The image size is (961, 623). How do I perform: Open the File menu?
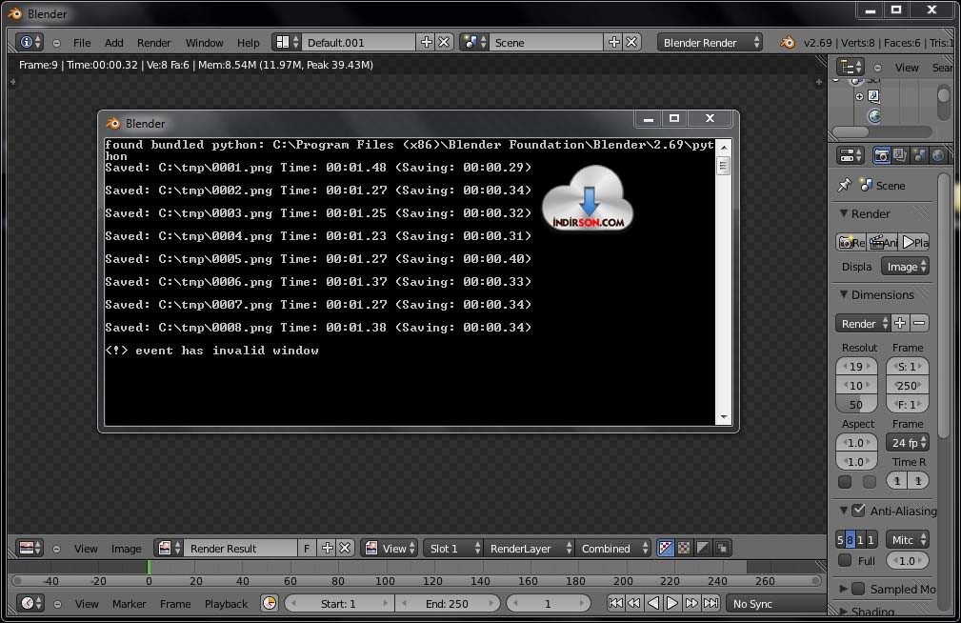click(x=82, y=43)
